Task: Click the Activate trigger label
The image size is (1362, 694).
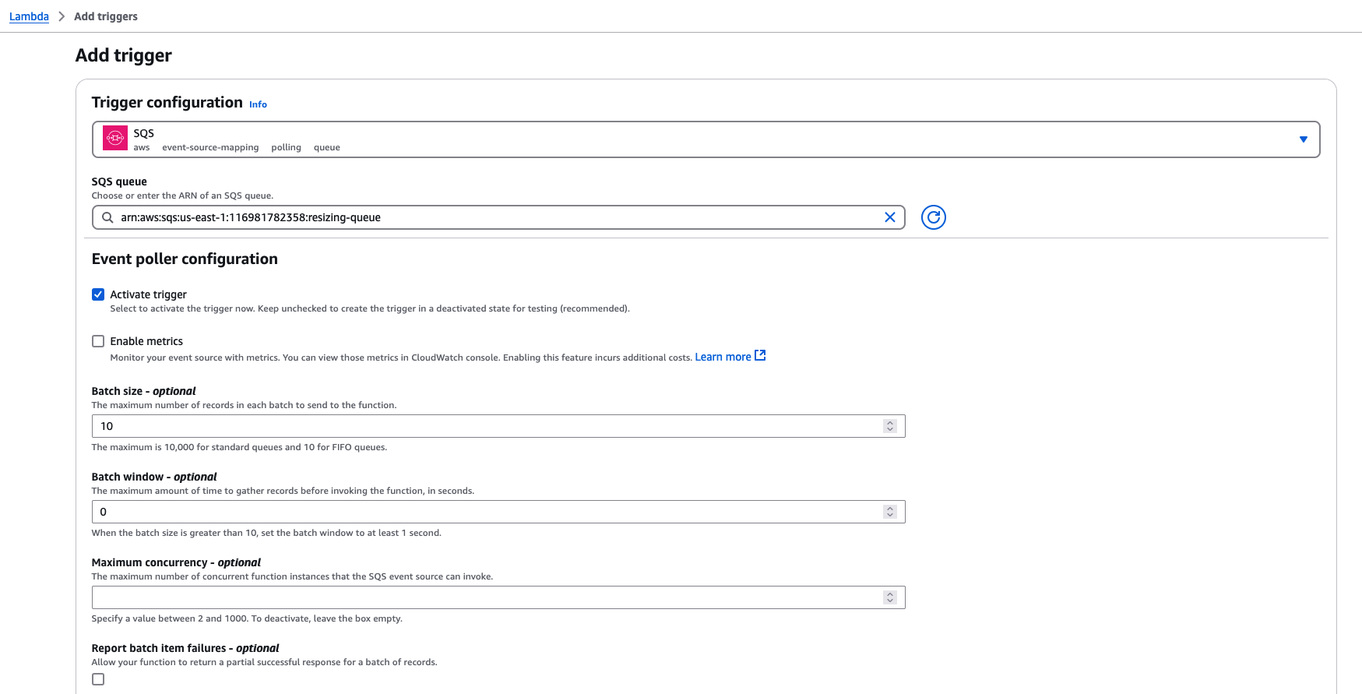Action: pos(149,294)
